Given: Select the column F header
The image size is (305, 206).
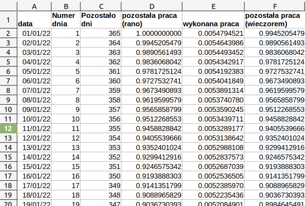Looking at the screenshot, I should point(274,6).
